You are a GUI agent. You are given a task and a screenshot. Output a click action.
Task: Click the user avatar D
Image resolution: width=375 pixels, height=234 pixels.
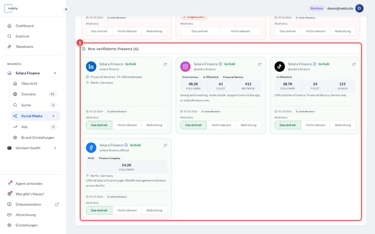359,8
